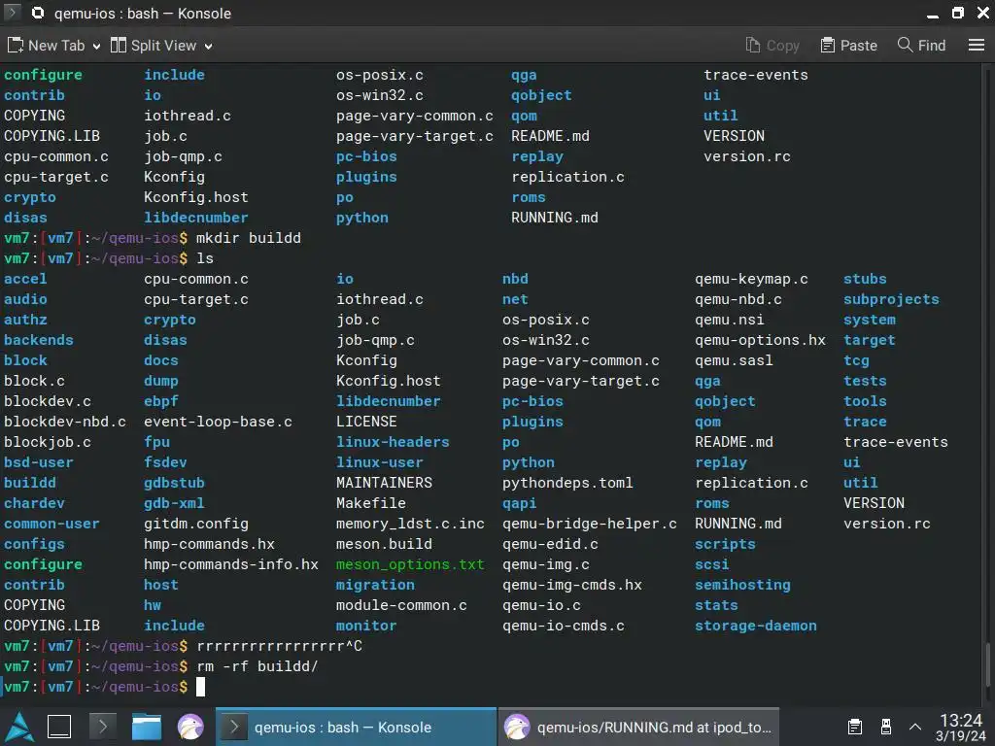Open the clipboard tray icon
The width and height of the screenshot is (995, 746).
click(x=855, y=727)
